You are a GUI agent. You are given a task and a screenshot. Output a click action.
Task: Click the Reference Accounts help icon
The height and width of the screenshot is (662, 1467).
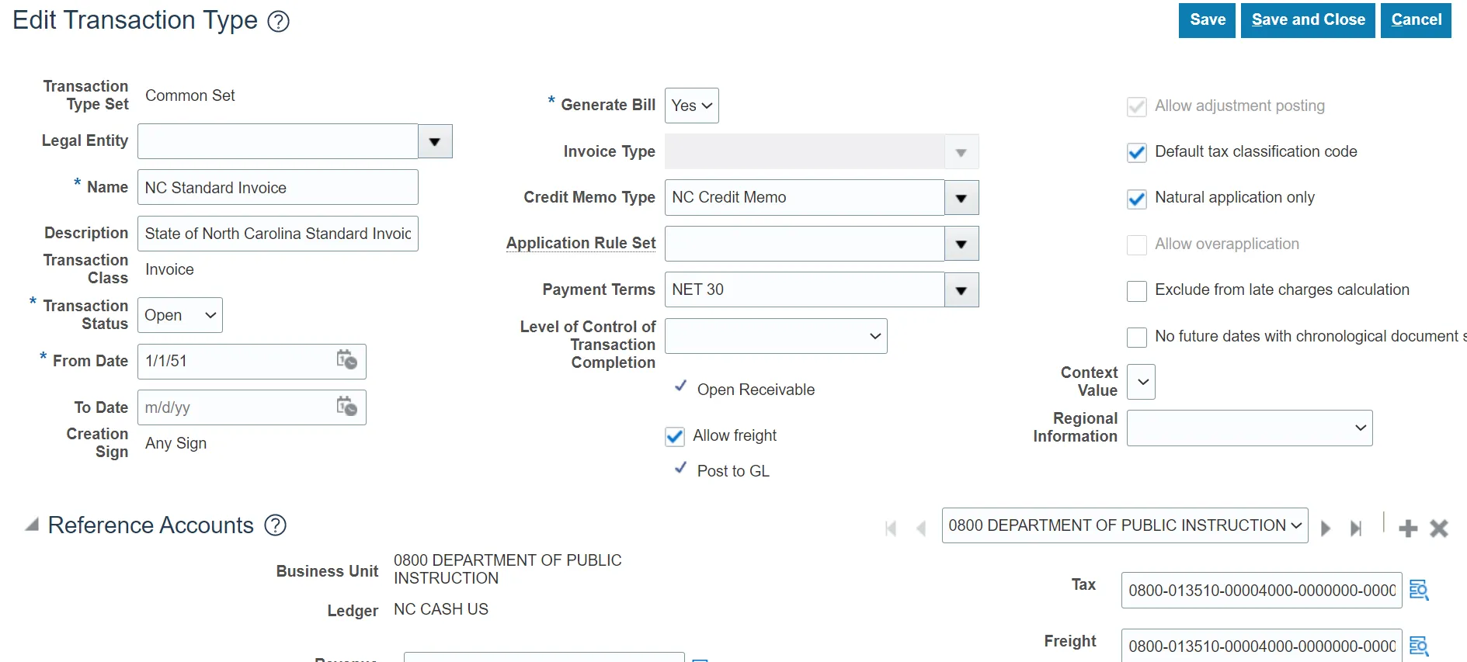[276, 525]
